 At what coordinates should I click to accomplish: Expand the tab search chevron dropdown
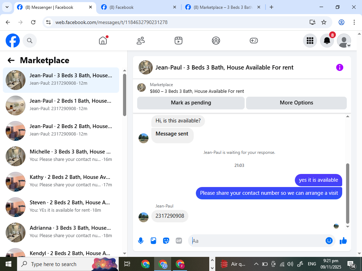[x=7, y=7]
